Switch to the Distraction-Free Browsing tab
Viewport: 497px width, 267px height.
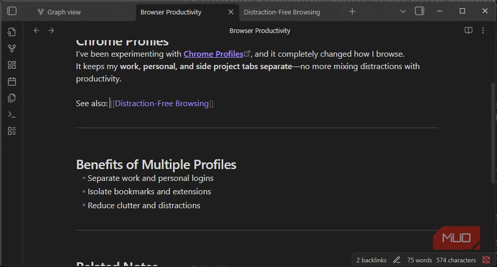click(x=282, y=12)
